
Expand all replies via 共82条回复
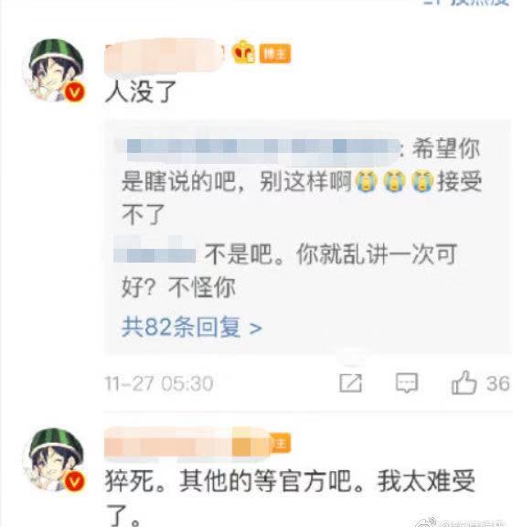pyautogui.click(x=192, y=327)
